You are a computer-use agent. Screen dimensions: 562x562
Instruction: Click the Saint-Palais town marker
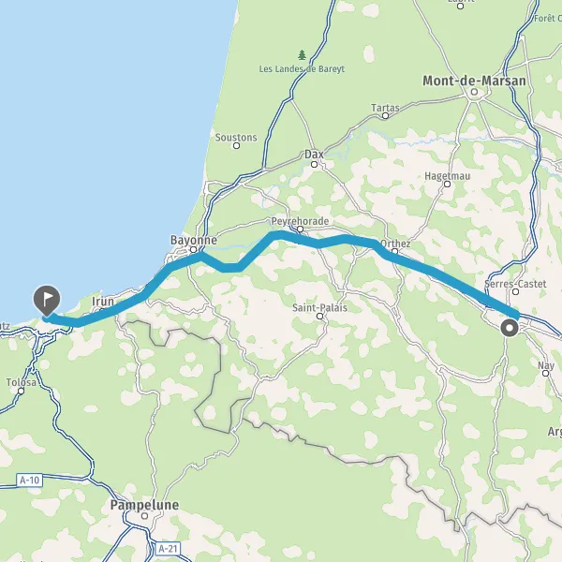point(319,317)
